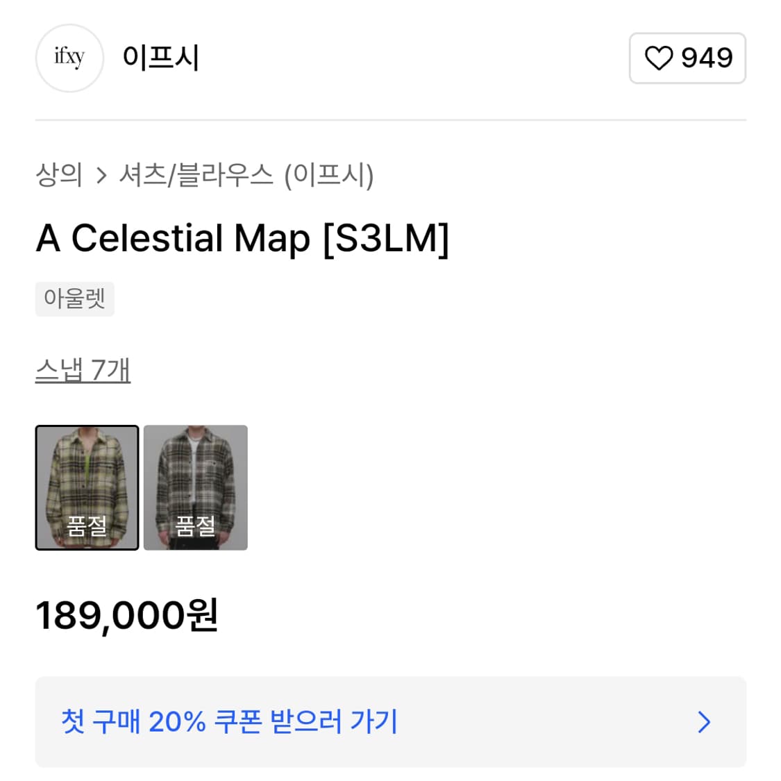Tap the heart icon to like
Screen dimensions: 781x781
pos(658,58)
